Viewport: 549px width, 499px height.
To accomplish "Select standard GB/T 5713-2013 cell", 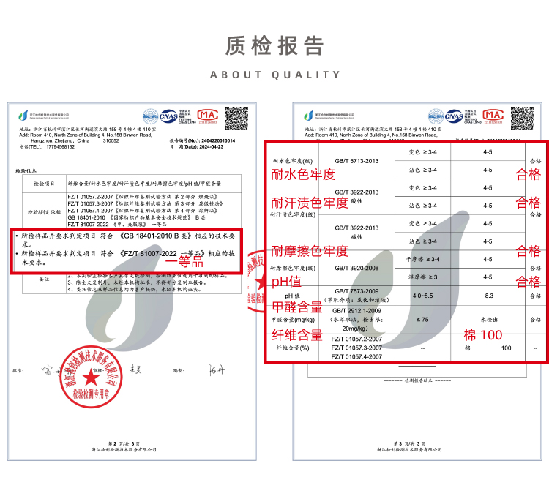I will [356, 161].
